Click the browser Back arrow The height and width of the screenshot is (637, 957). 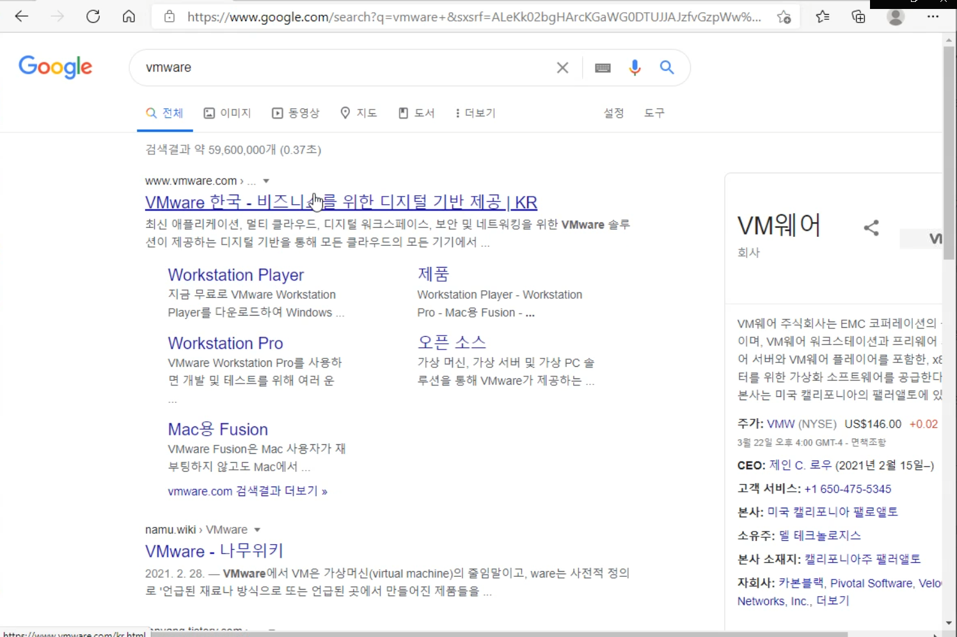point(22,17)
